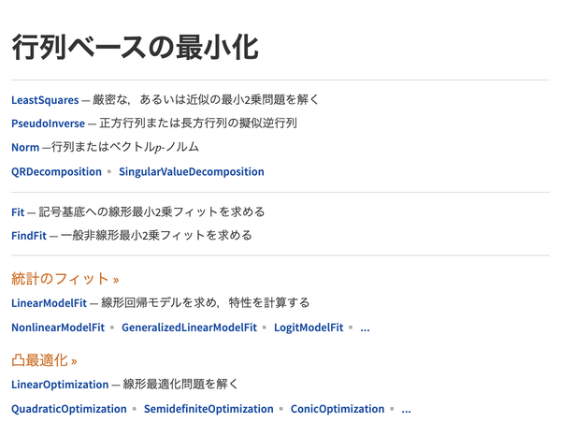
Task: Click the LogitModelFit link
Action: pos(309,328)
